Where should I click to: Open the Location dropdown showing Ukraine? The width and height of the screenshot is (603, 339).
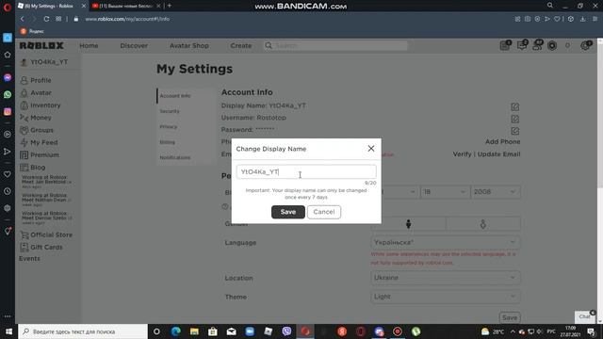446,278
